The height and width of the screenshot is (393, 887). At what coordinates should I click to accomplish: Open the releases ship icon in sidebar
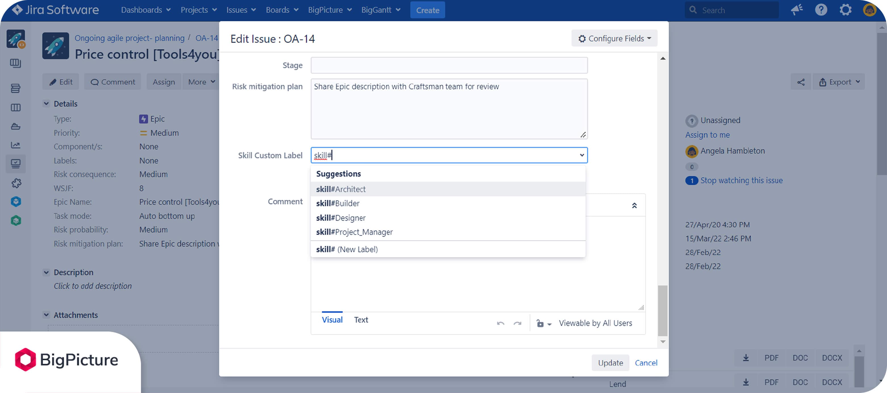[16, 127]
